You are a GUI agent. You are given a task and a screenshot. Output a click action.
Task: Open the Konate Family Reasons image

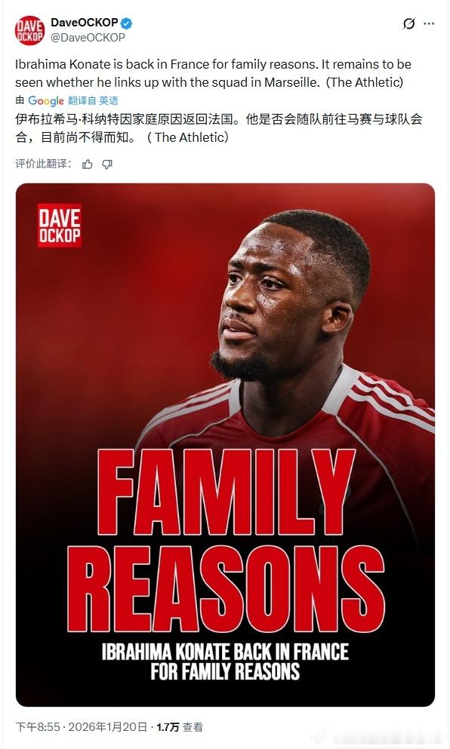(x=225, y=445)
